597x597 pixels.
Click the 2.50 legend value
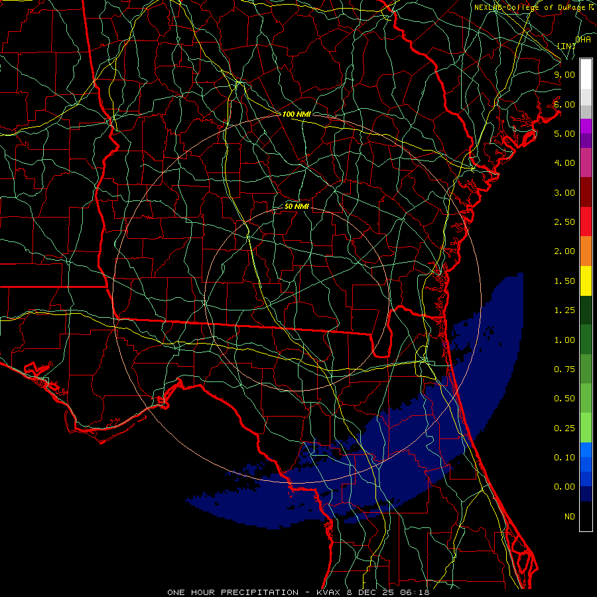[564, 222]
